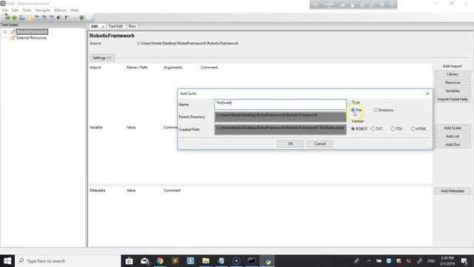The height and width of the screenshot is (267, 474).
Task: Click the Windows taskbar search box
Action: (x=67, y=260)
